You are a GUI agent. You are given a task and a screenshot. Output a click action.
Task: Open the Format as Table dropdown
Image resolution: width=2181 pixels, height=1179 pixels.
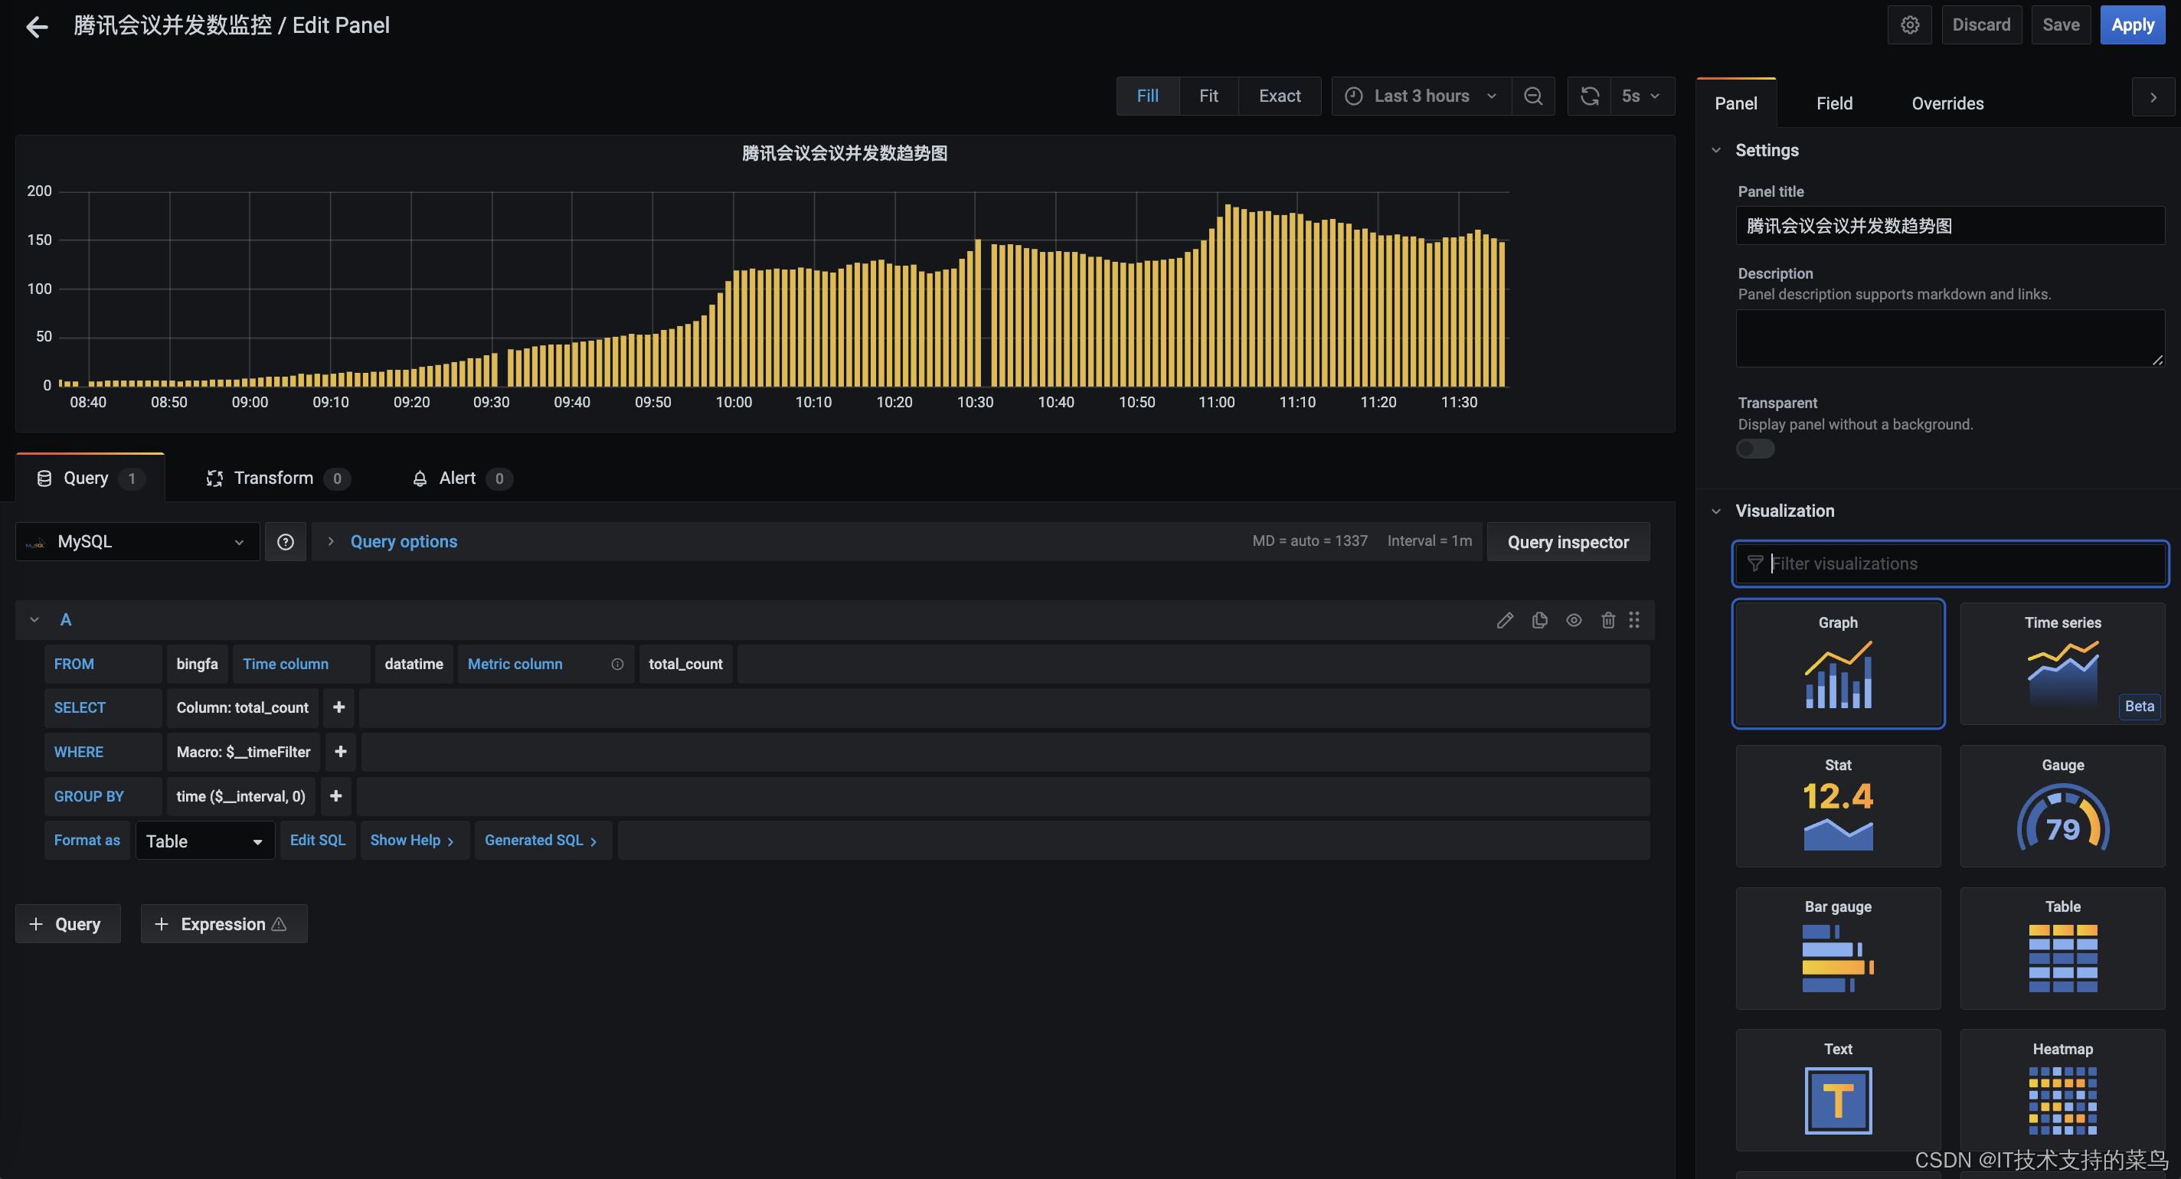point(205,841)
